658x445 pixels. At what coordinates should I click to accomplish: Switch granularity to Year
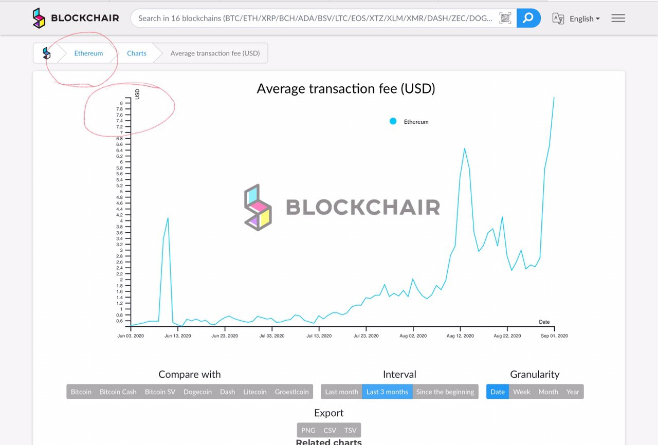click(573, 392)
